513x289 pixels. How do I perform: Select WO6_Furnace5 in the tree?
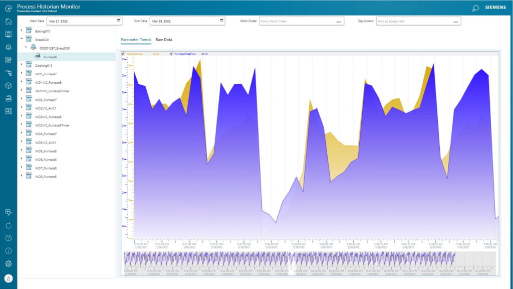pyautogui.click(x=46, y=160)
